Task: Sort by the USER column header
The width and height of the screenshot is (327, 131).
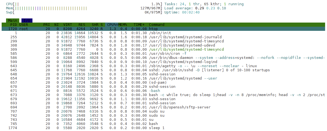Action: tap(23, 24)
